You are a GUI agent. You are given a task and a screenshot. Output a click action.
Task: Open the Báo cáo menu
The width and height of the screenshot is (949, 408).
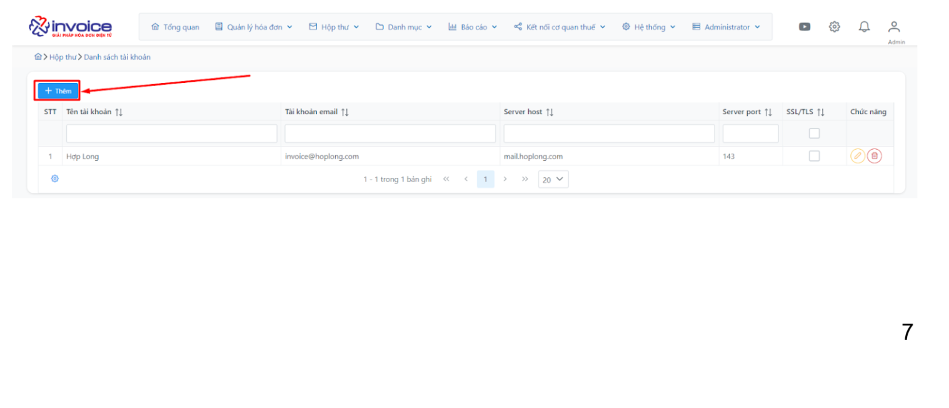[473, 27]
